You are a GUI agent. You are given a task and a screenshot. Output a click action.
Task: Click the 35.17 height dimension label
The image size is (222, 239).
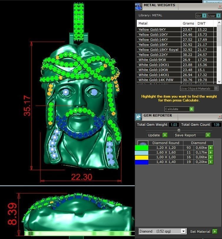(27, 106)
